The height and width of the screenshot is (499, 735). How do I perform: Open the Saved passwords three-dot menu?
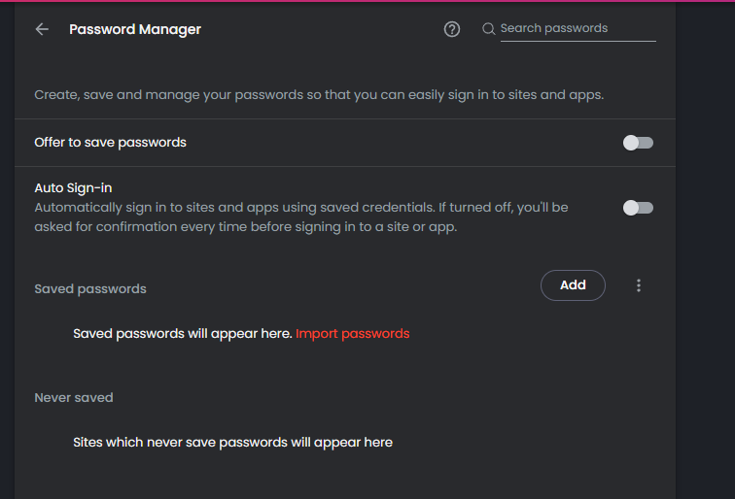point(639,285)
